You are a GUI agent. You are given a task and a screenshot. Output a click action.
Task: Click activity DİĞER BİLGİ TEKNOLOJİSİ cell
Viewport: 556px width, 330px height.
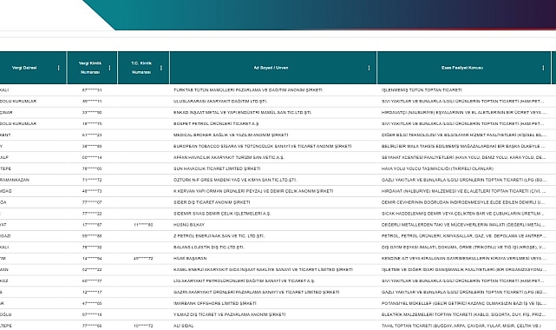[x=464, y=135]
